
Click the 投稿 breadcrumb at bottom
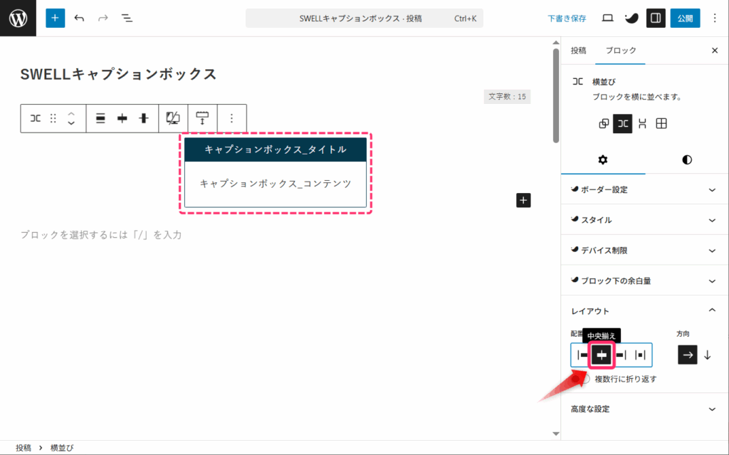click(x=23, y=448)
